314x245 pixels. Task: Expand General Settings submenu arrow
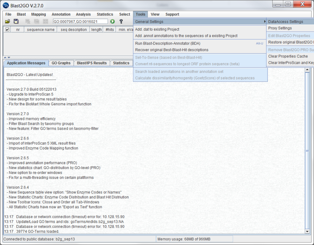265,21
